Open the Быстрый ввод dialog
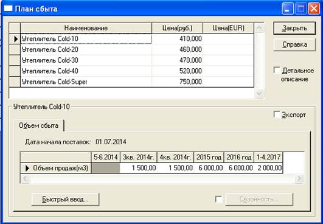Screen dimensions: 323x224 coord(66,199)
